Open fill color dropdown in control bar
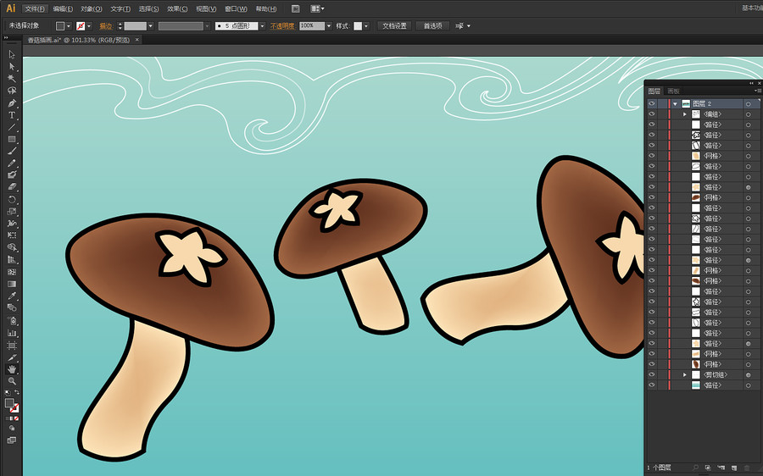The width and height of the screenshot is (763, 476). (x=69, y=26)
